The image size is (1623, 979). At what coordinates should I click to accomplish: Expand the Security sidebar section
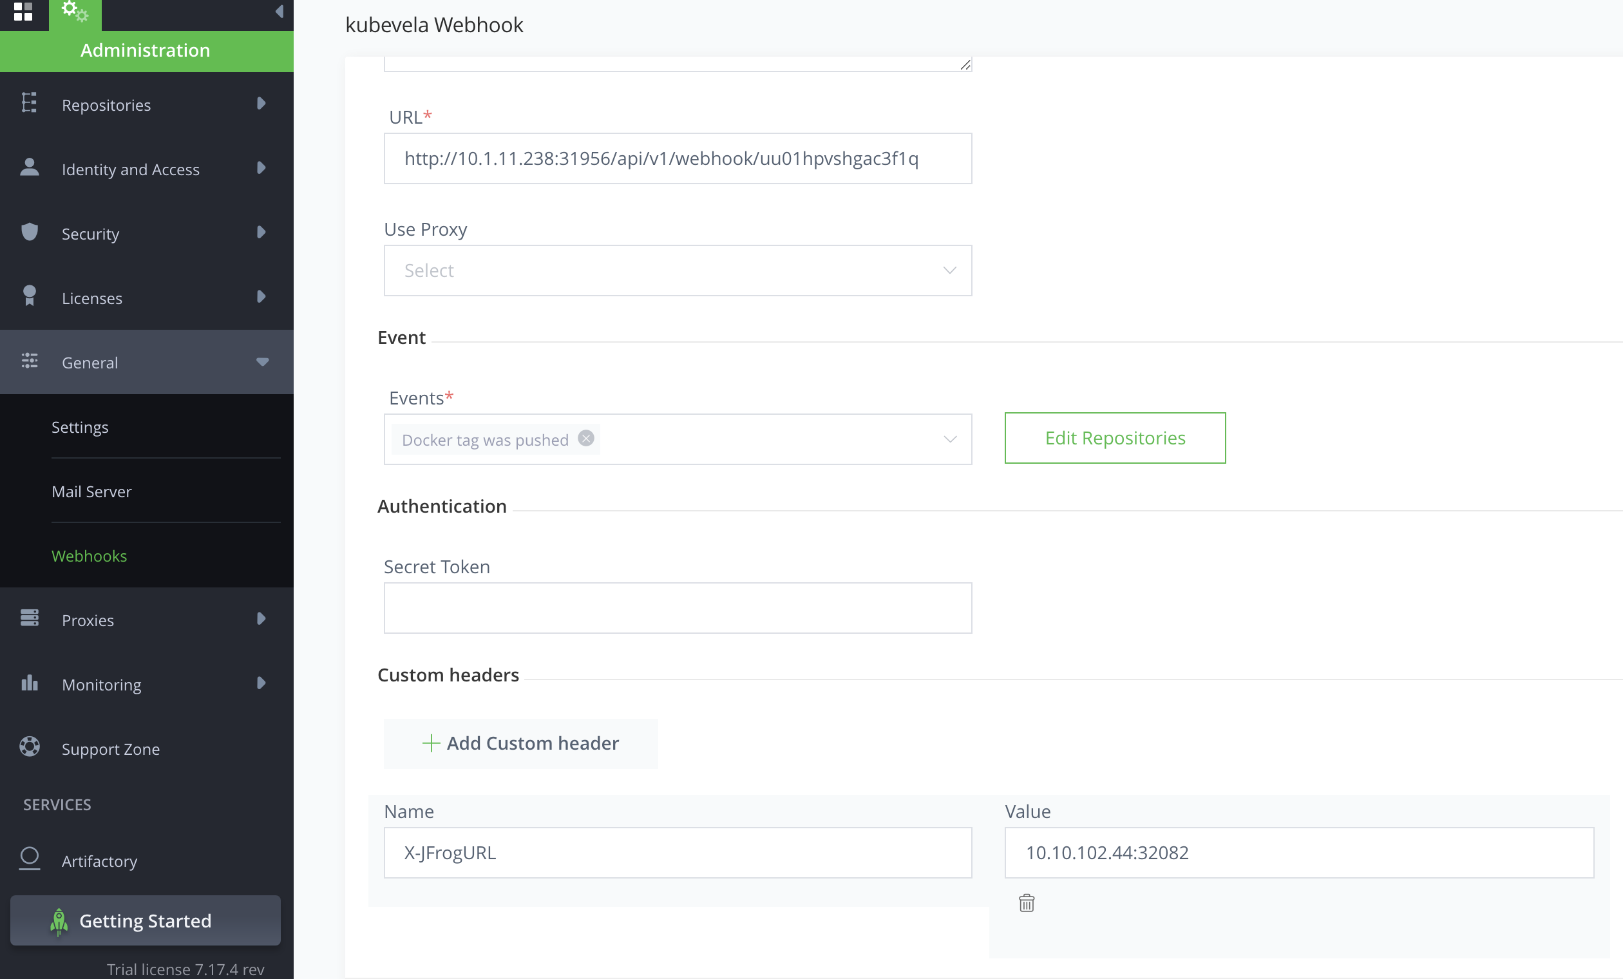(261, 233)
